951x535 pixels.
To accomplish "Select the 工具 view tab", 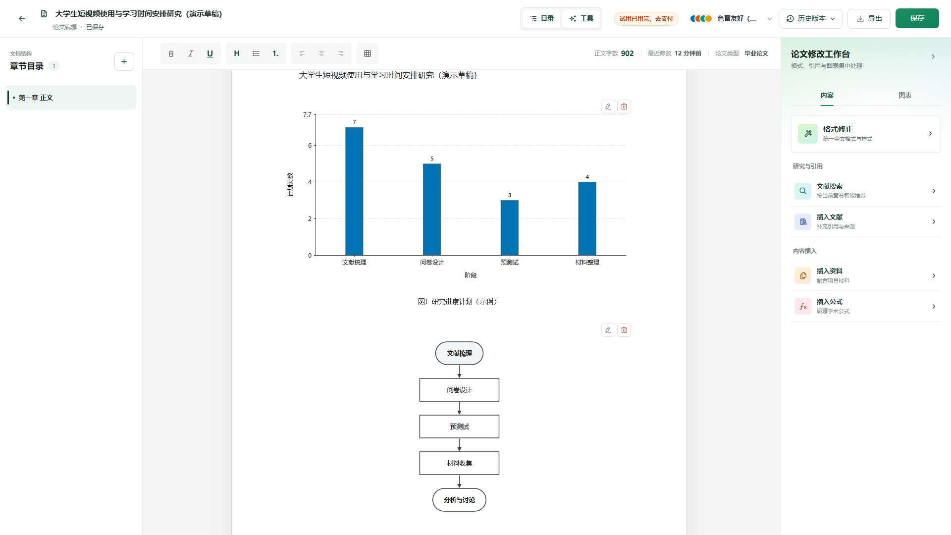I will pyautogui.click(x=581, y=18).
